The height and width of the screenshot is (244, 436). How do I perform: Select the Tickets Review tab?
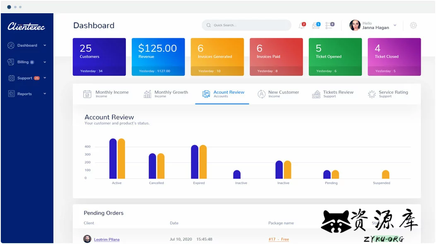[x=333, y=94]
